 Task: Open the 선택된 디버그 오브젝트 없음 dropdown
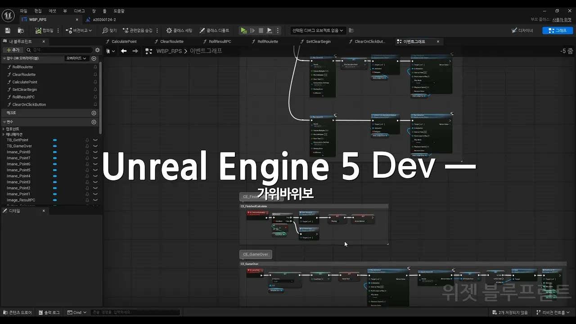coord(318,31)
